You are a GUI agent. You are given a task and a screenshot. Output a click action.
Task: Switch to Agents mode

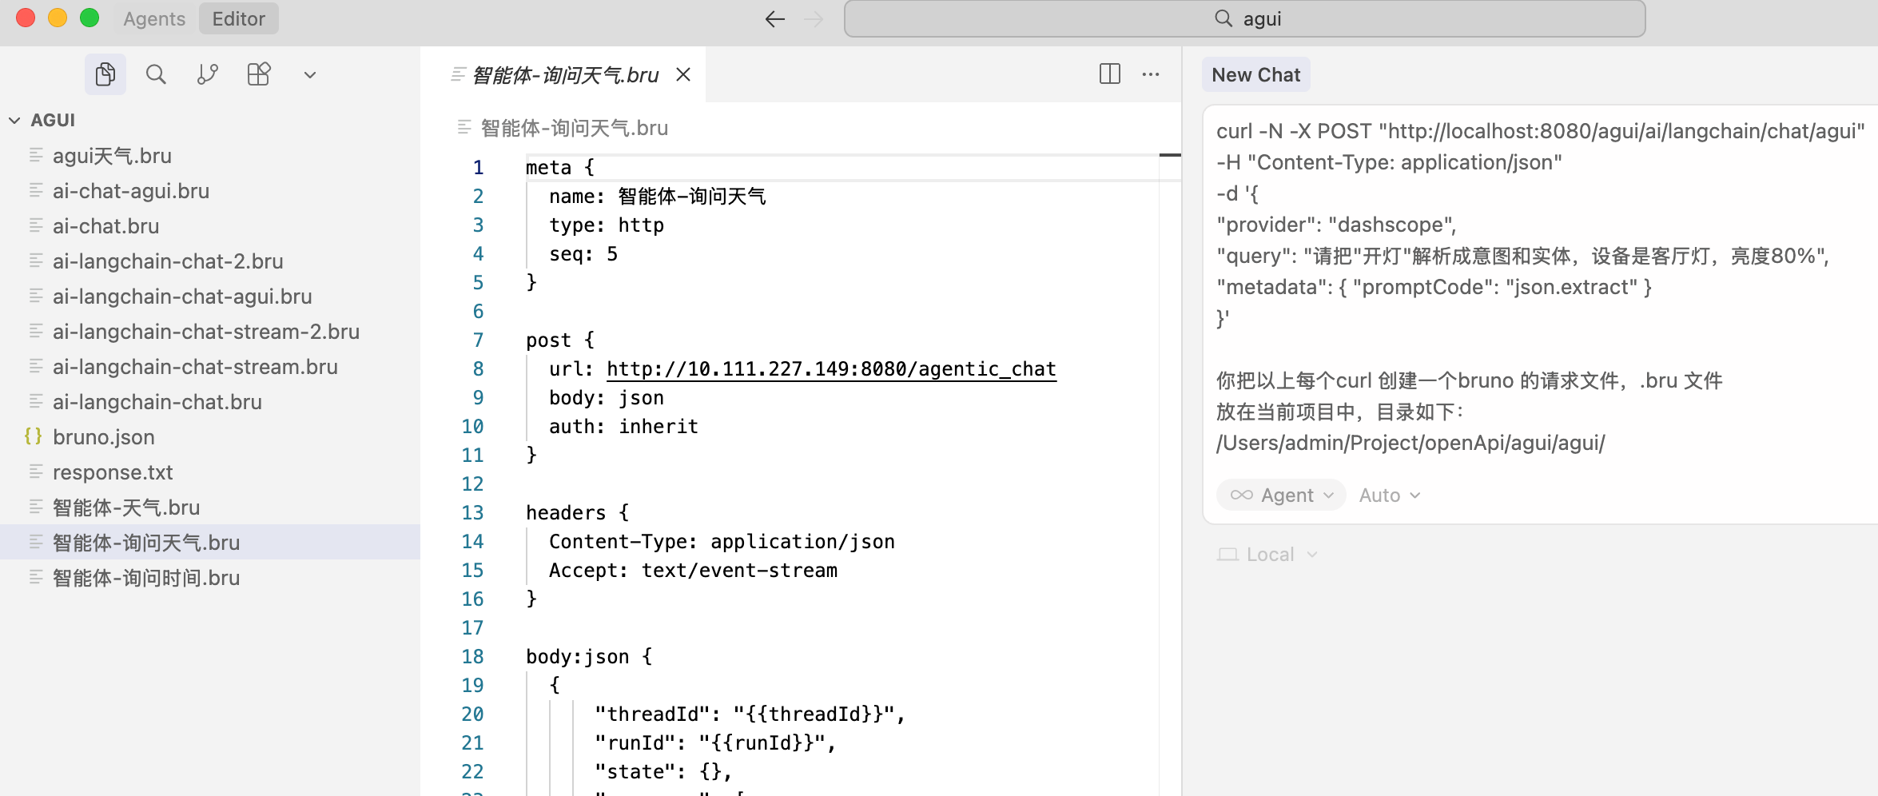coord(154,18)
